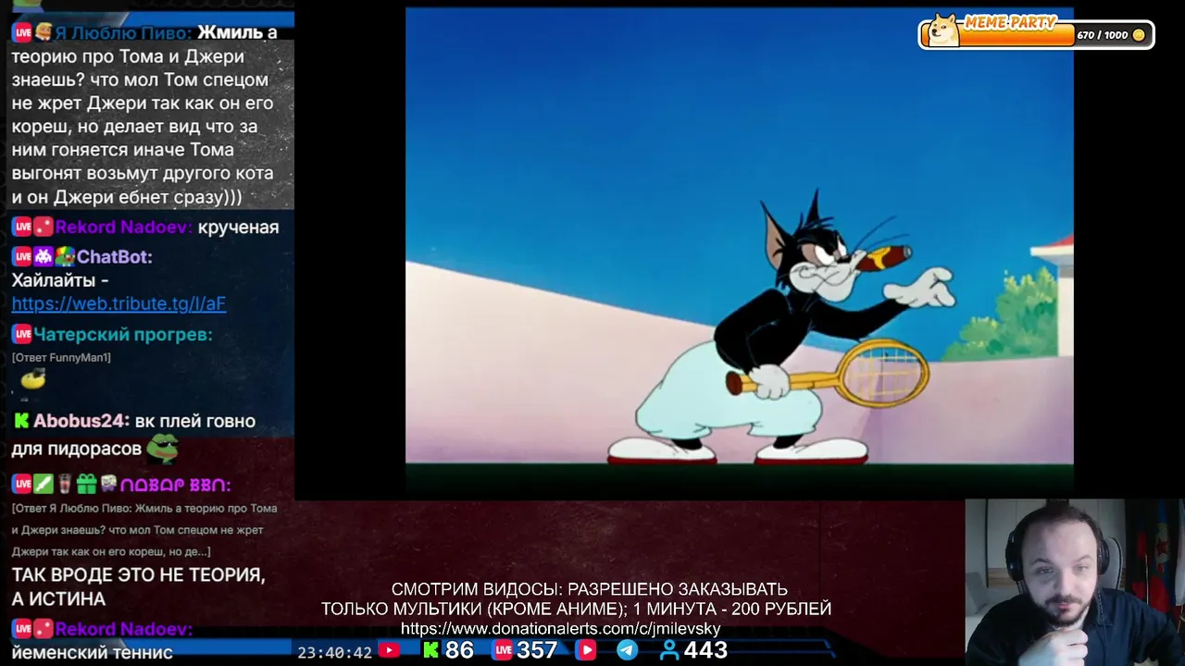Click username Я Люблю Пиво
The width and height of the screenshot is (1185, 666).
[123, 32]
